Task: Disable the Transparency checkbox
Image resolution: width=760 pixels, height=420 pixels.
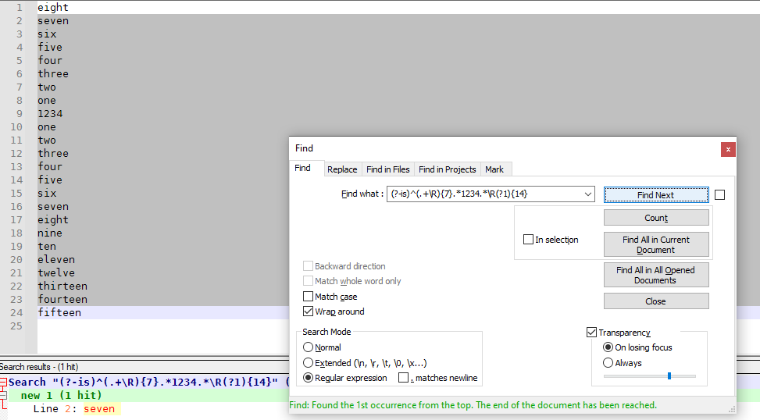Action: (591, 333)
